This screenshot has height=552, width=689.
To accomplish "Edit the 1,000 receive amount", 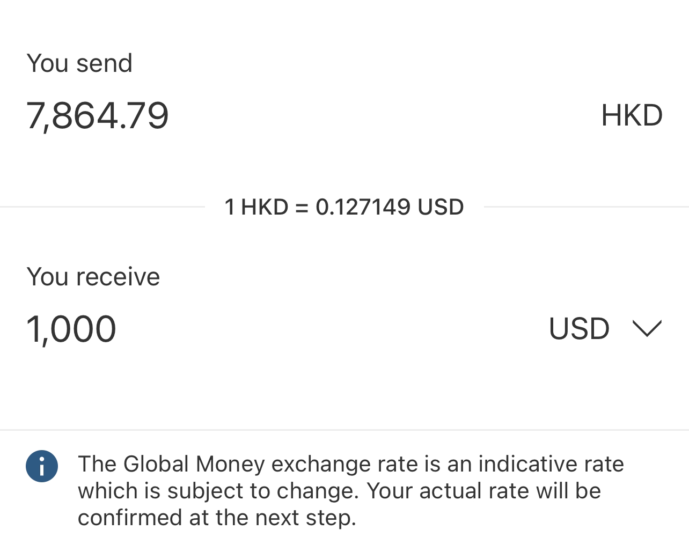I will click(71, 329).
